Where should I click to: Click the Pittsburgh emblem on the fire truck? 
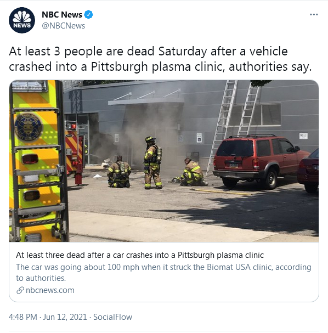pos(28,128)
